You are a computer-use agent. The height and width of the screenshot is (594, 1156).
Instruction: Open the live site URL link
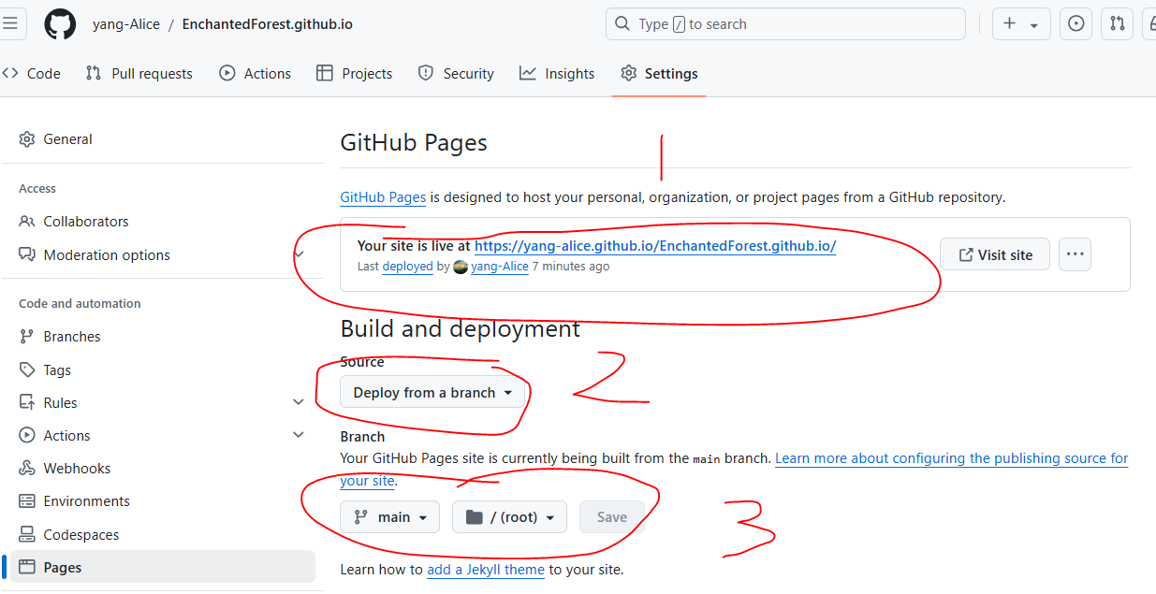tap(655, 246)
